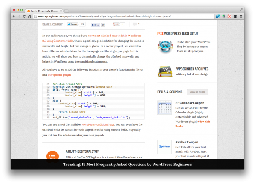Open the browser home icon
Viewport: 255px width, 184px height.
click(x=29, y=16)
